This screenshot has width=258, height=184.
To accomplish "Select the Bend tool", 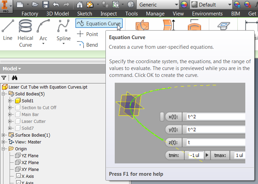I will click(x=88, y=45).
